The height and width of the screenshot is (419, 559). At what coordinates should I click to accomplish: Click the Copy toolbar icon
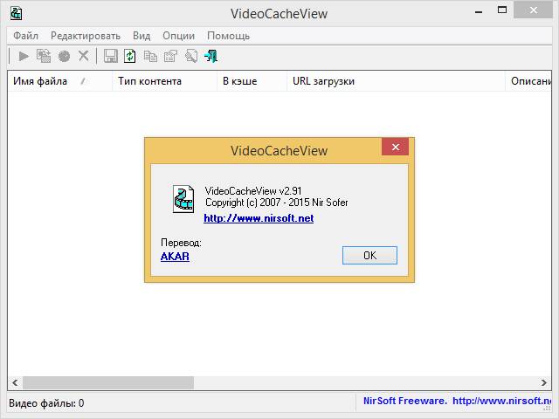(x=150, y=56)
